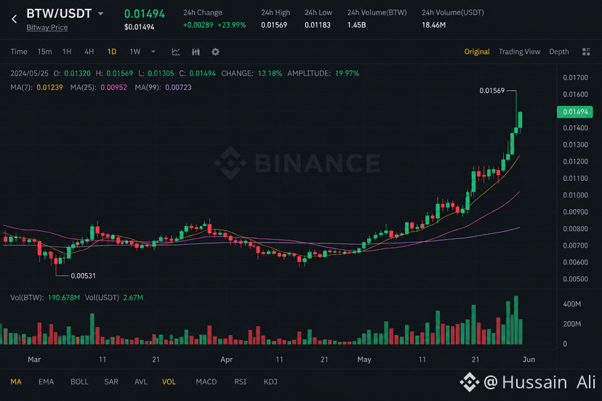This screenshot has height=401, width=602.
Task: Click the line chart type icon
Action: tap(176, 52)
